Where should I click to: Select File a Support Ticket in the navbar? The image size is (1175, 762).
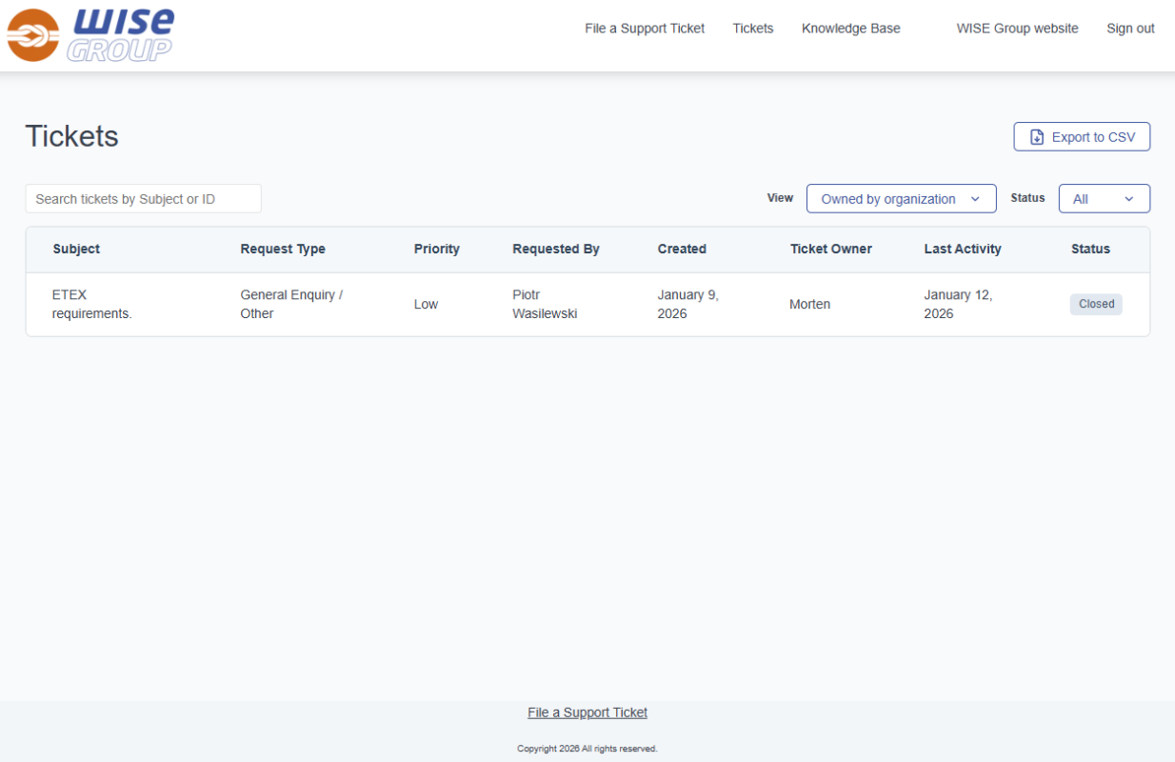click(x=644, y=29)
